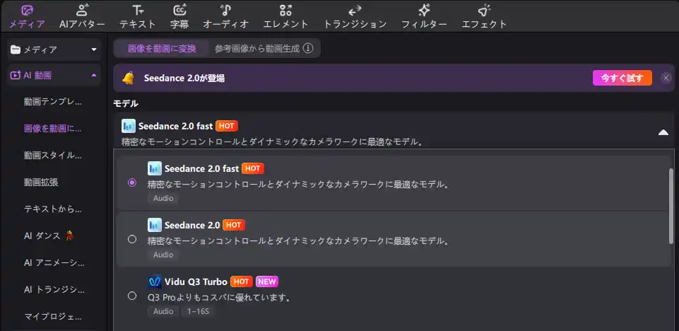The width and height of the screenshot is (679, 331).
Task: Click the Vidu Q3 Turbo logo
Action: coord(155,281)
